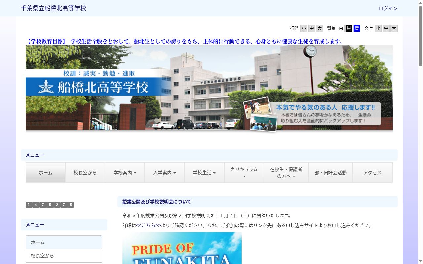Screen dimensions: 423x264
Task: Set font size to small (小)
Action: [x=378, y=28]
